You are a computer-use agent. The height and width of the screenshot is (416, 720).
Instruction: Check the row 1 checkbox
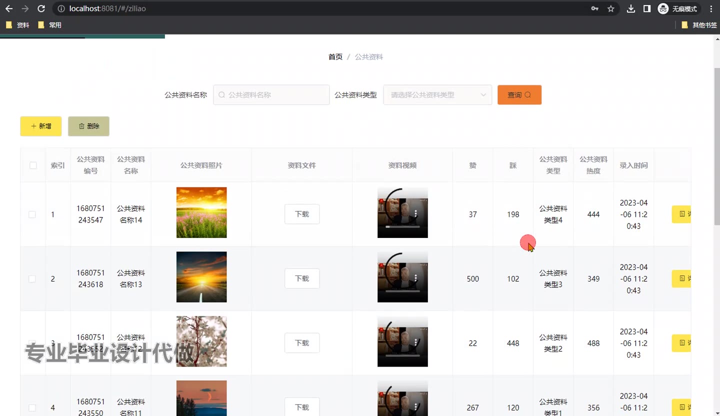coord(32,214)
